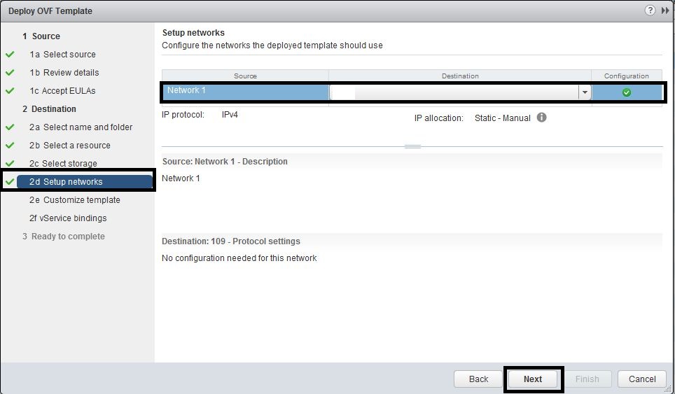This screenshot has width=675, height=394.
Task: Click the horizontal pane splitter handle
Action: (x=412, y=146)
